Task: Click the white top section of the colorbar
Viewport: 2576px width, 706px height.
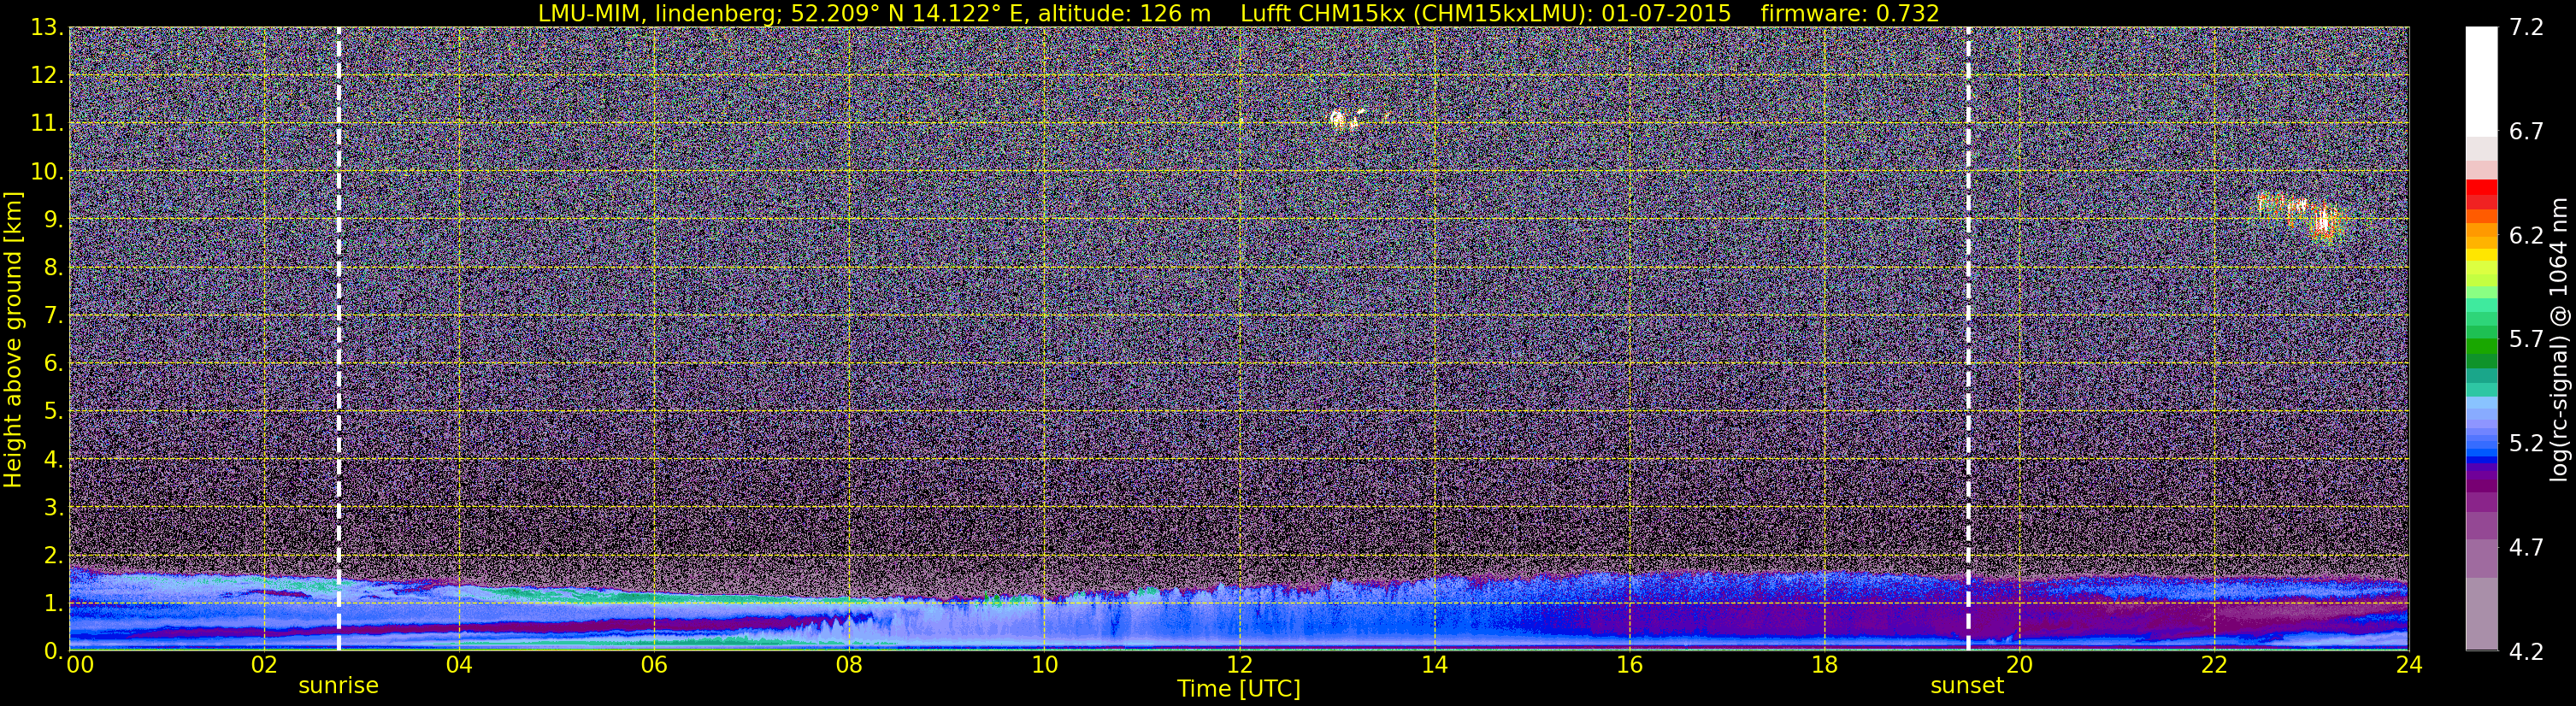Action: 2481,82
